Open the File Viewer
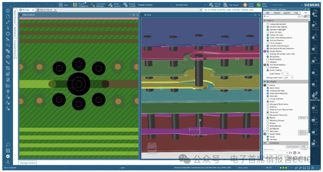The width and height of the screenshot is (323, 172). pos(231,5)
